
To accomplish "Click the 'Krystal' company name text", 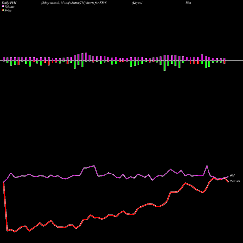I will 137,3.
